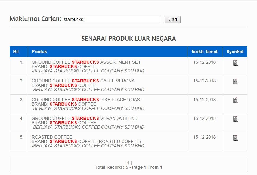
Task: Click the Berjaya Starbucks company line in row 3
Action: point(88,108)
